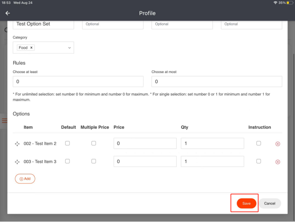This screenshot has width=295, height=222.
Task: Enable Default for Test Item 2
Action: pyautogui.click(x=67, y=143)
